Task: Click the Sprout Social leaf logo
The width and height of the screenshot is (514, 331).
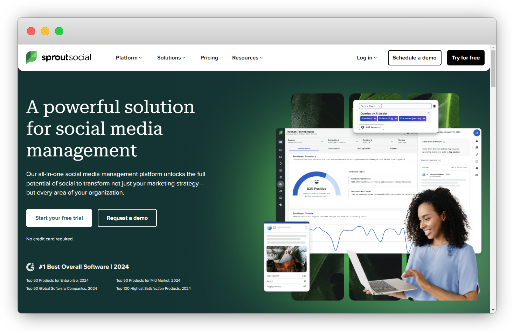Action: (x=31, y=57)
